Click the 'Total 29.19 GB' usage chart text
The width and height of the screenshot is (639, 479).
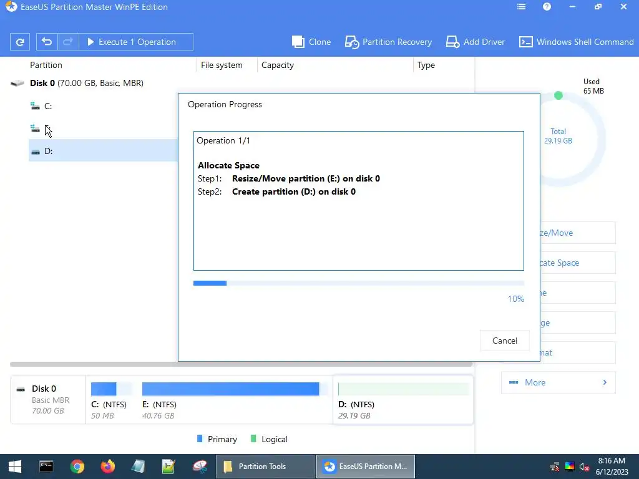(558, 136)
